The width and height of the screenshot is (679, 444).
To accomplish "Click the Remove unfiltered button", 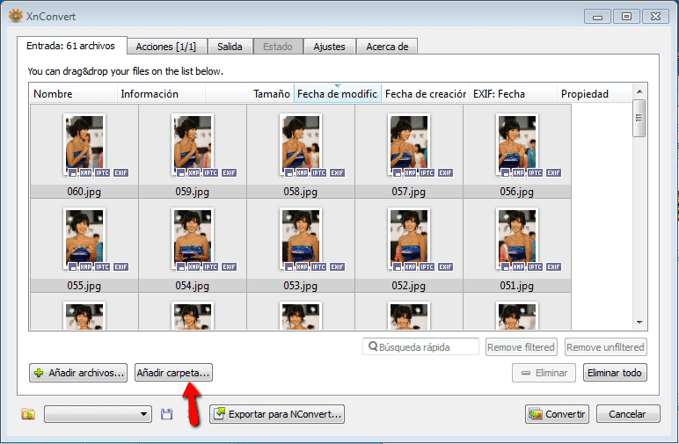I will pos(605,347).
